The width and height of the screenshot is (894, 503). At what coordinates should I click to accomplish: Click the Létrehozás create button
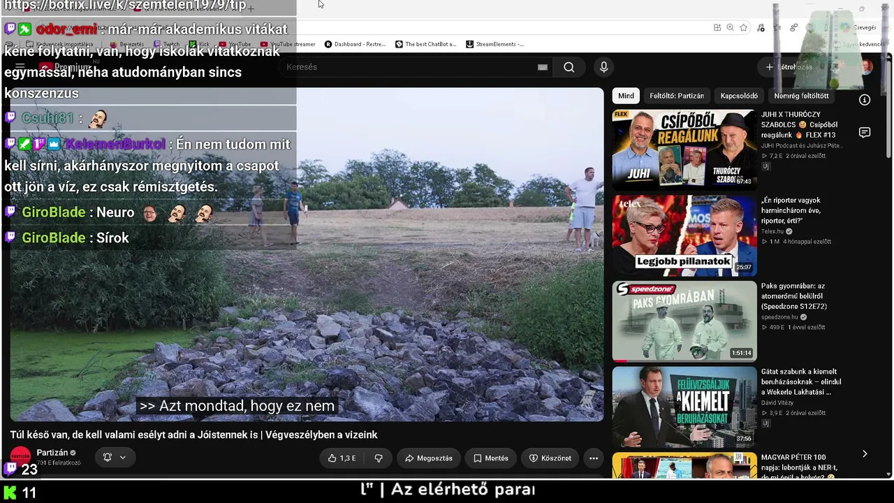tap(789, 67)
